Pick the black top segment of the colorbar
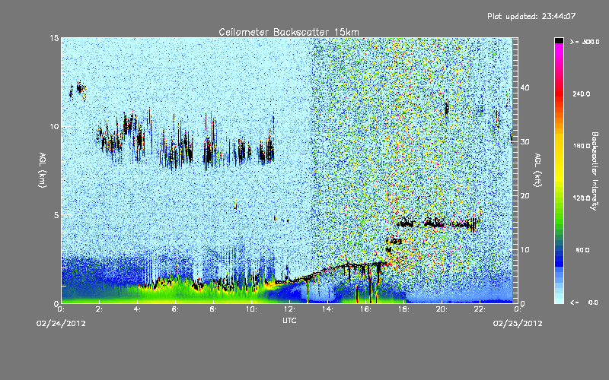The width and height of the screenshot is (609, 380). (x=559, y=40)
